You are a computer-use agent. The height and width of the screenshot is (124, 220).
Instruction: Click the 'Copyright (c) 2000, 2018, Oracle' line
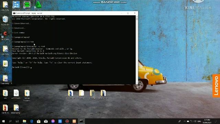tap(47, 58)
